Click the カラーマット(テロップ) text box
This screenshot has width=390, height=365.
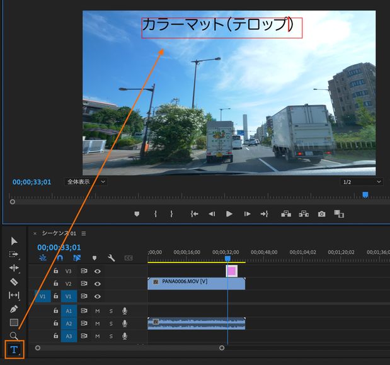coord(222,28)
